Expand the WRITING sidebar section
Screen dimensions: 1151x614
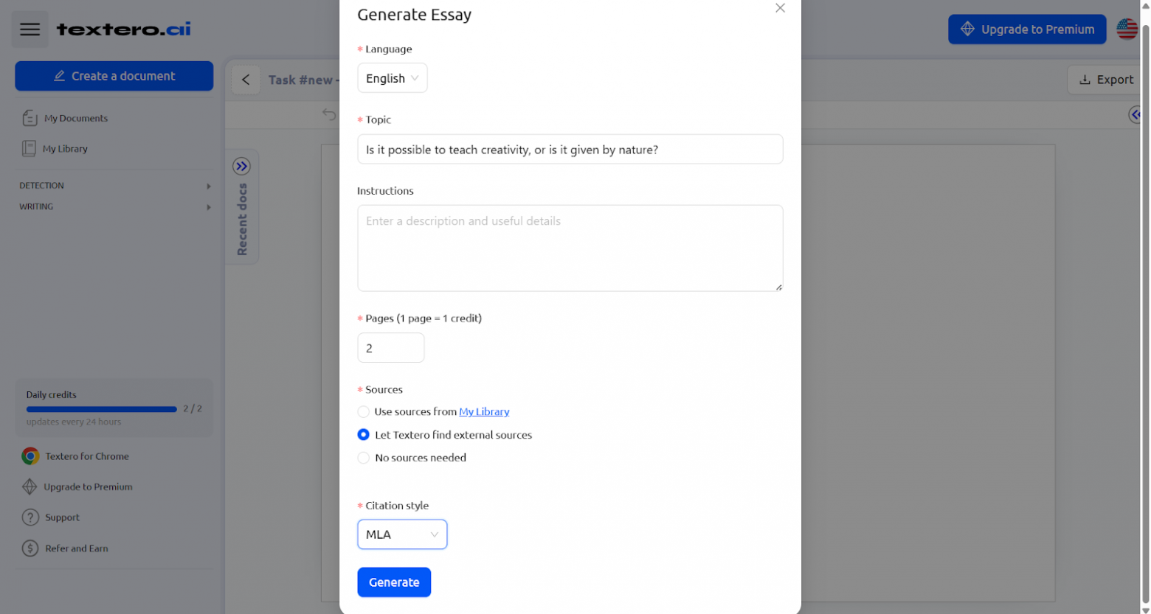pyautogui.click(x=114, y=207)
